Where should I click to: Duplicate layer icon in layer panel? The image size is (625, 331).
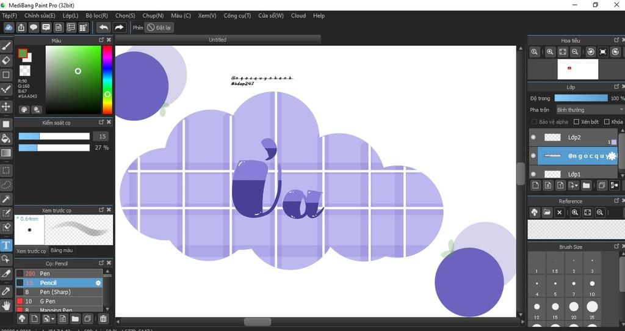click(601, 185)
